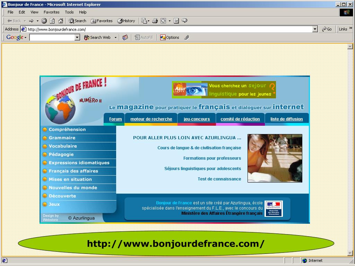Open Séjours linguistiques pour adolescents link
355x266 pixels.
coord(202,169)
